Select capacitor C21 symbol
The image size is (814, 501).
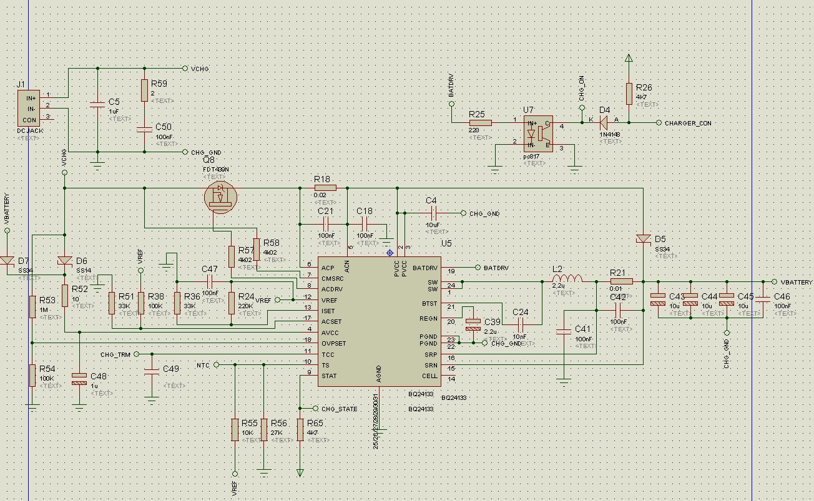coord(325,223)
